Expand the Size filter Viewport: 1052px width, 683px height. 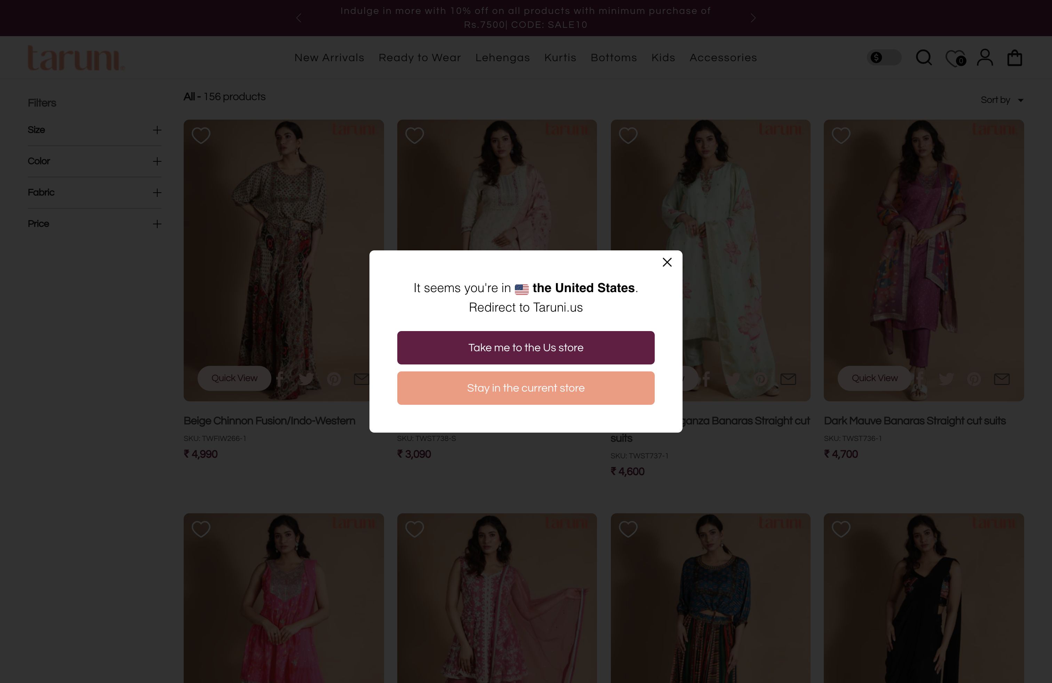(x=157, y=130)
